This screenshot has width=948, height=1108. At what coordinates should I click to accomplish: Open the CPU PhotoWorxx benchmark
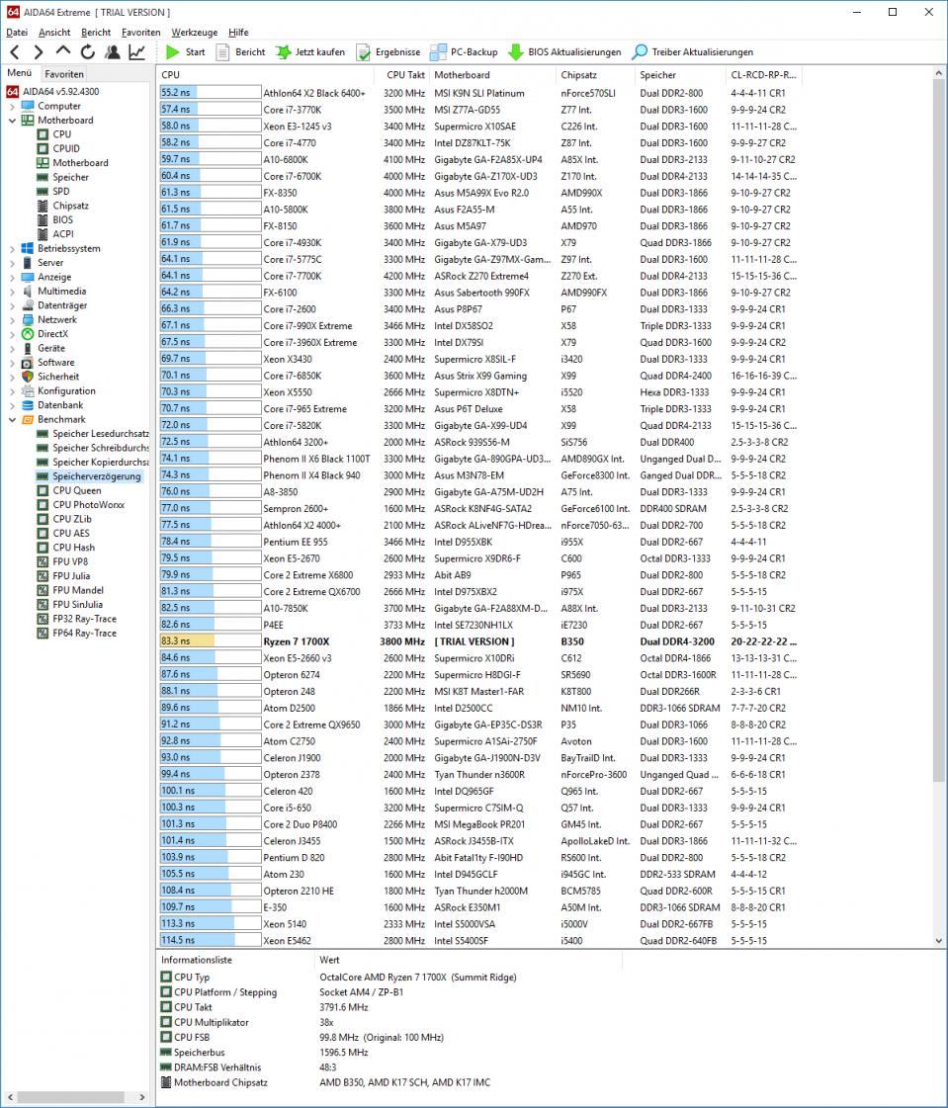tap(81, 504)
